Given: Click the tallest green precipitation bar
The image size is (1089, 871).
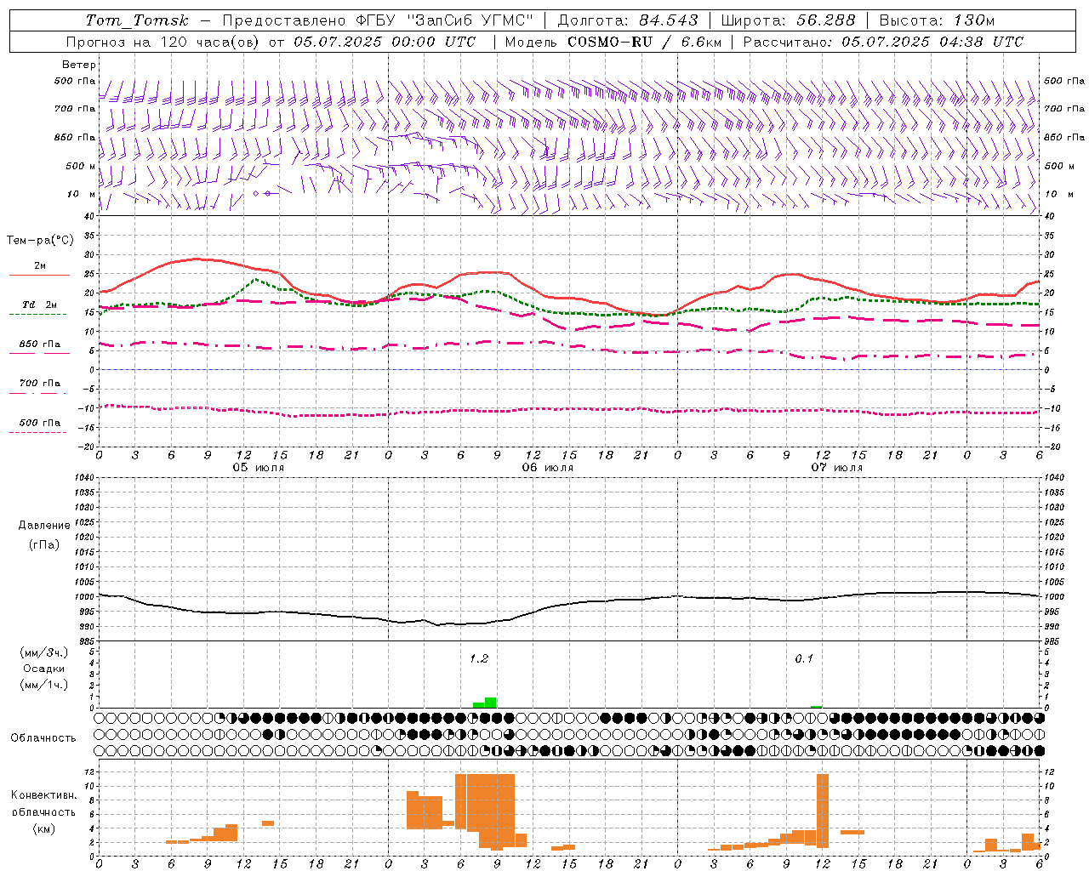Looking at the screenshot, I should click(x=491, y=703).
